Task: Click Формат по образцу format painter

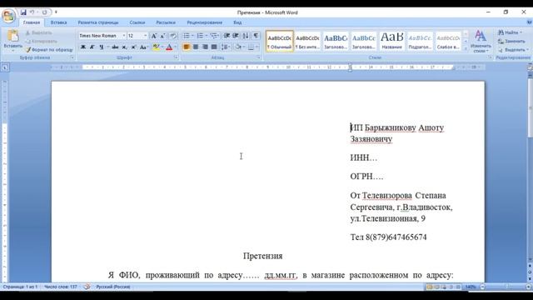Action: 49,50
